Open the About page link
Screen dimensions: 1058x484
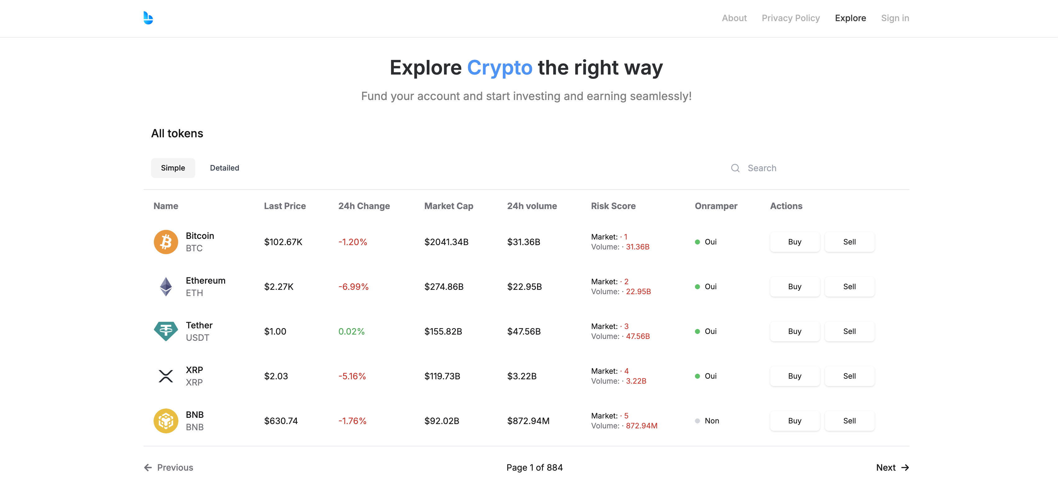tap(734, 18)
